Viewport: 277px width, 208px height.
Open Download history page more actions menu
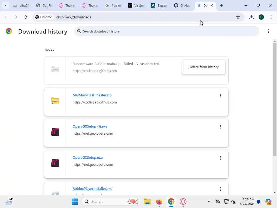tap(268, 31)
